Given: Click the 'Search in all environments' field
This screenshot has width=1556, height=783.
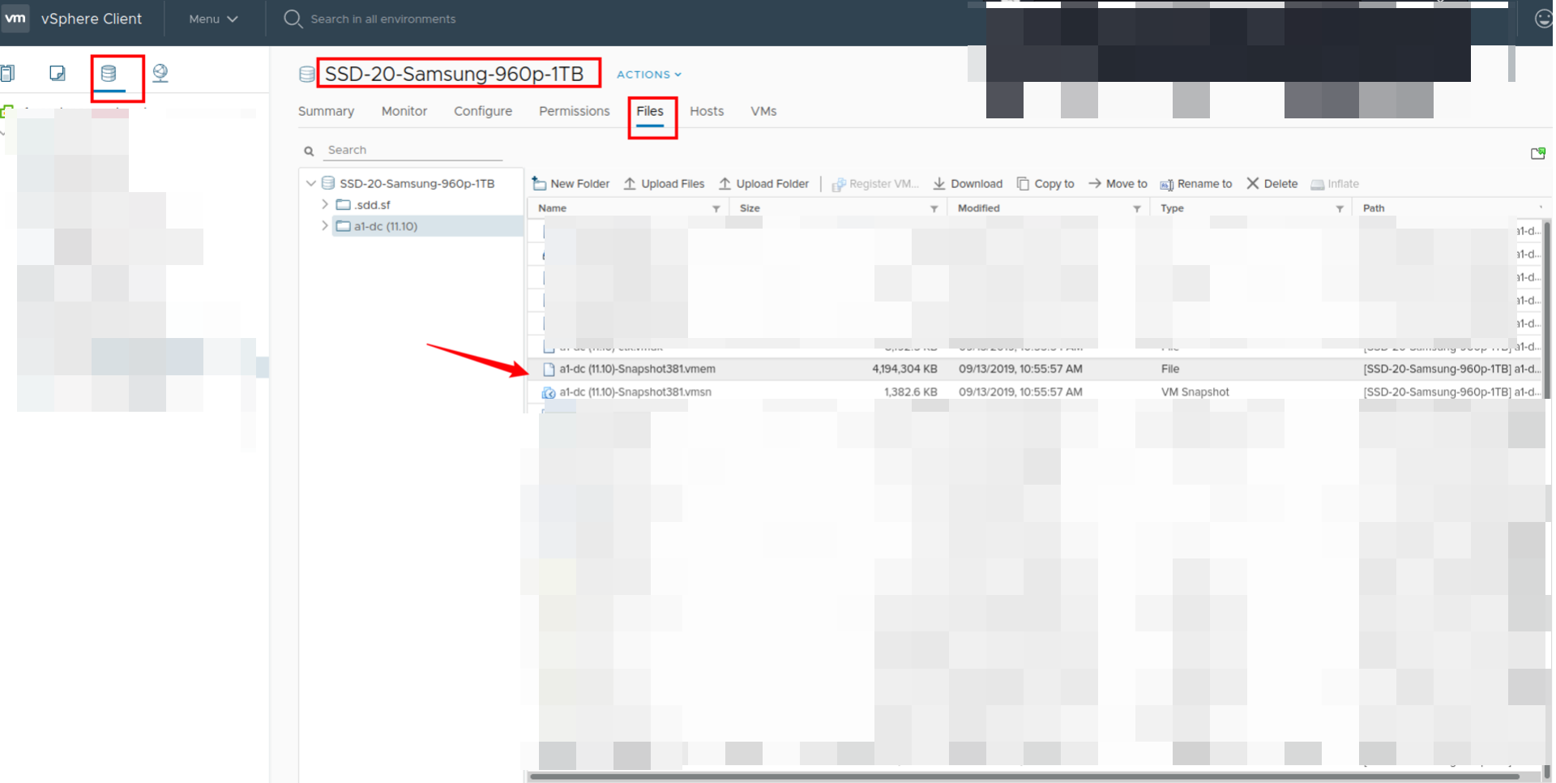Looking at the screenshot, I should click(383, 19).
